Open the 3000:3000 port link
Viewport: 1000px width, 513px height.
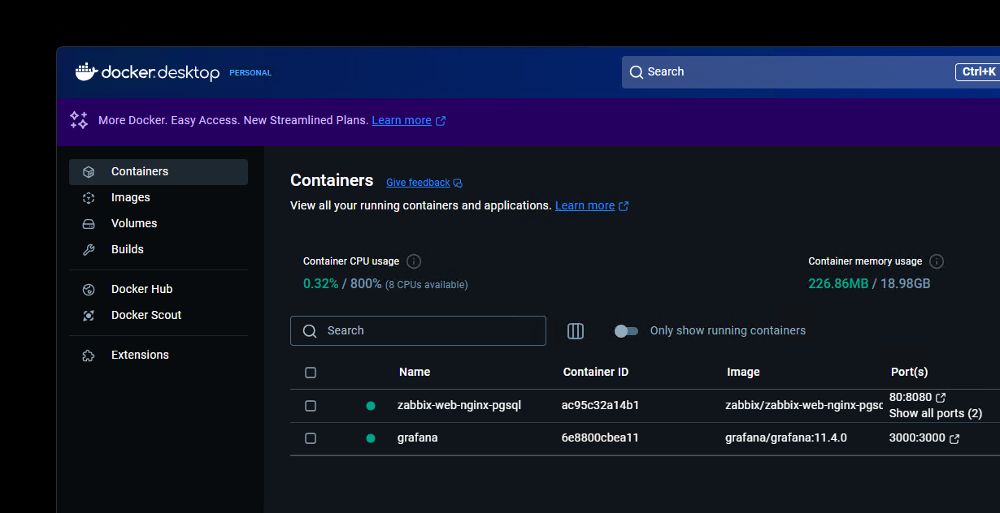point(917,438)
